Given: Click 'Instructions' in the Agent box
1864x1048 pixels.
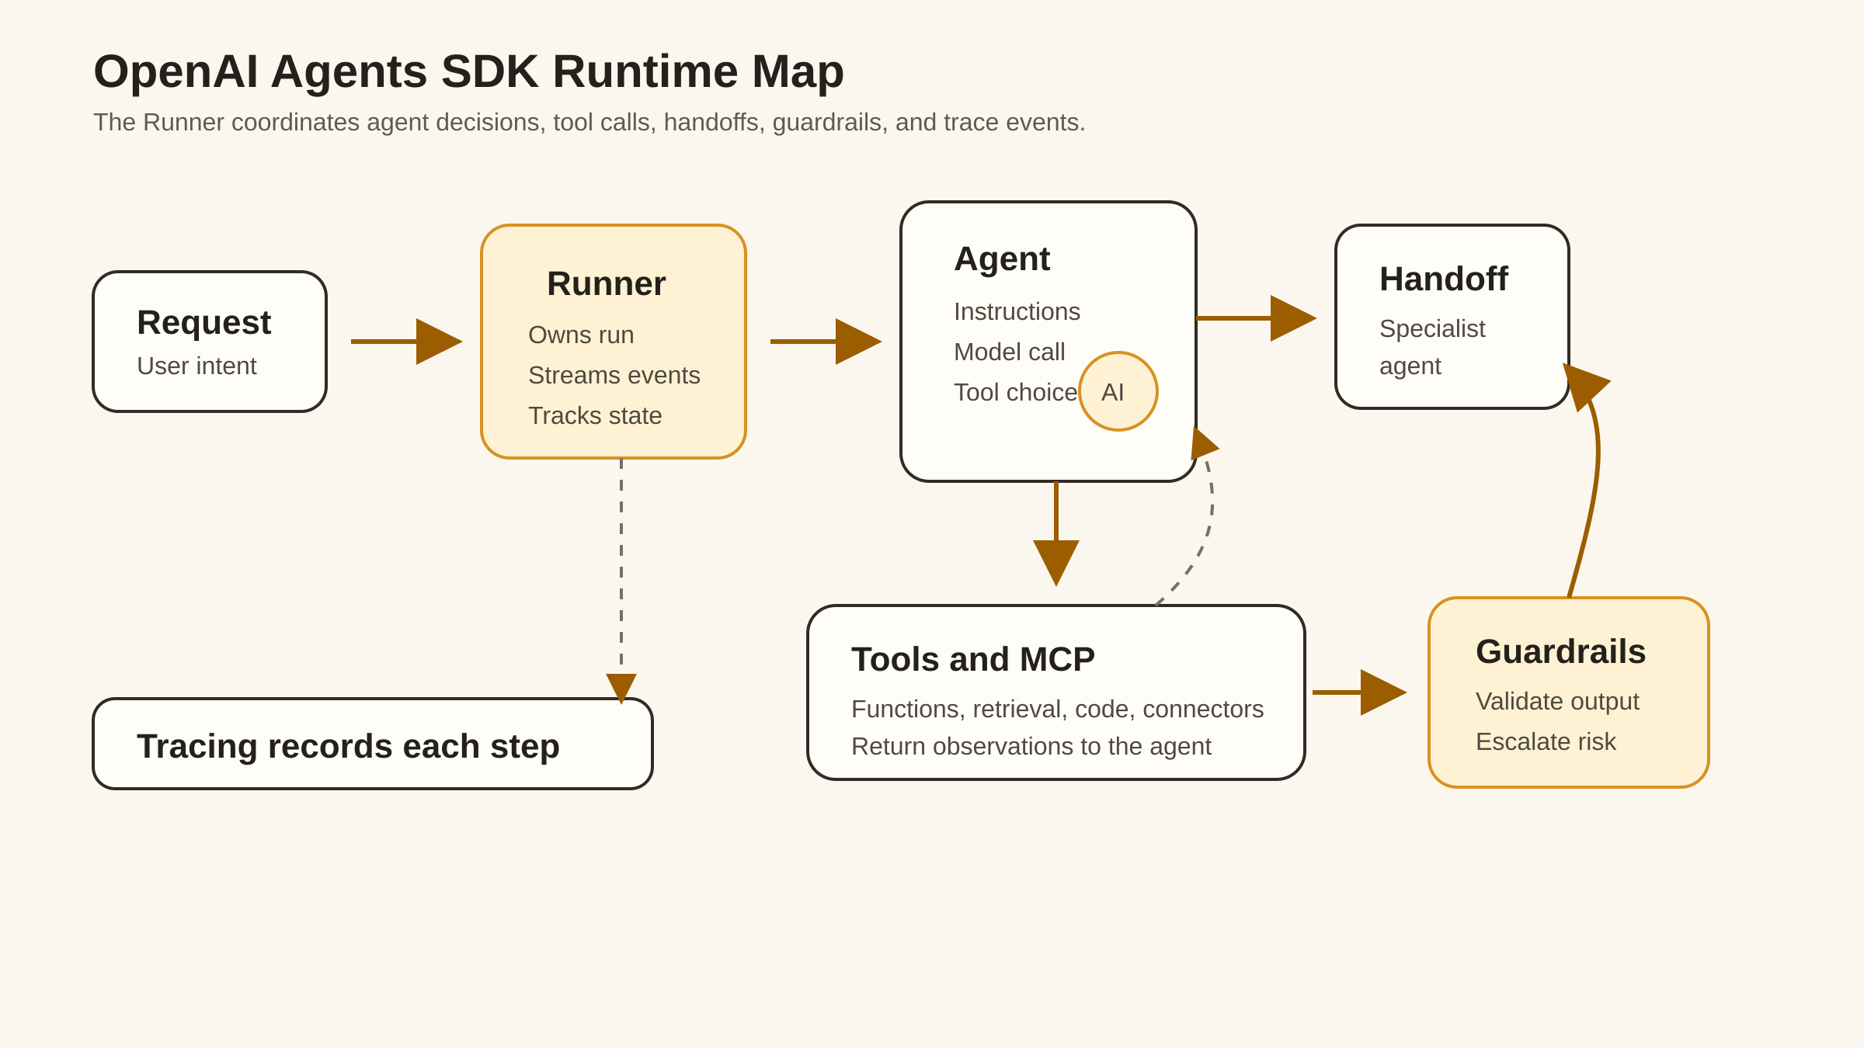Looking at the screenshot, I should (1017, 311).
